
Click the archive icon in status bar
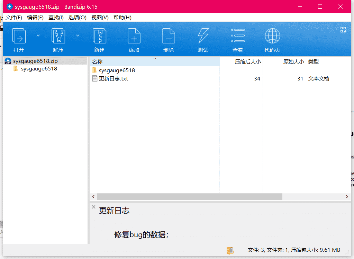coord(230,250)
